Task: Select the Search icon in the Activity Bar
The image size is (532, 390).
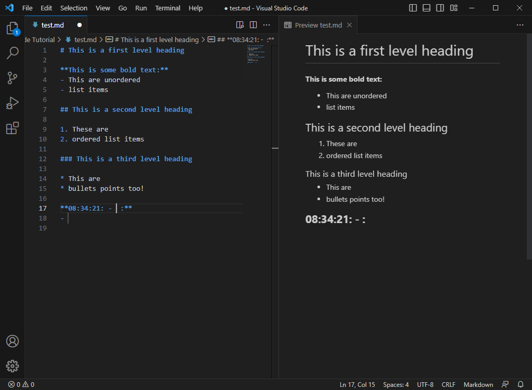Action: [x=12, y=53]
